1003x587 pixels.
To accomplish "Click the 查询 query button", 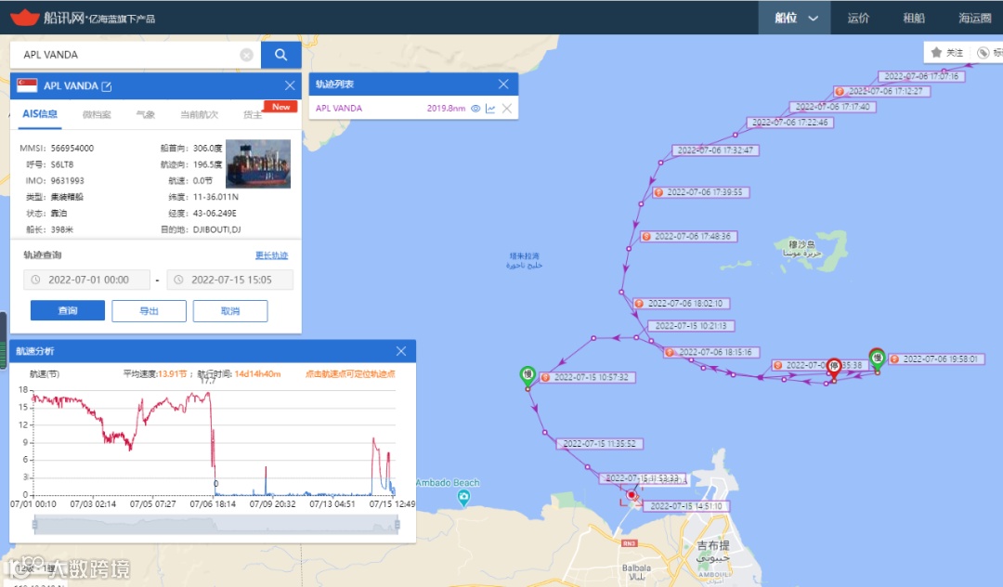I will pyautogui.click(x=68, y=311).
